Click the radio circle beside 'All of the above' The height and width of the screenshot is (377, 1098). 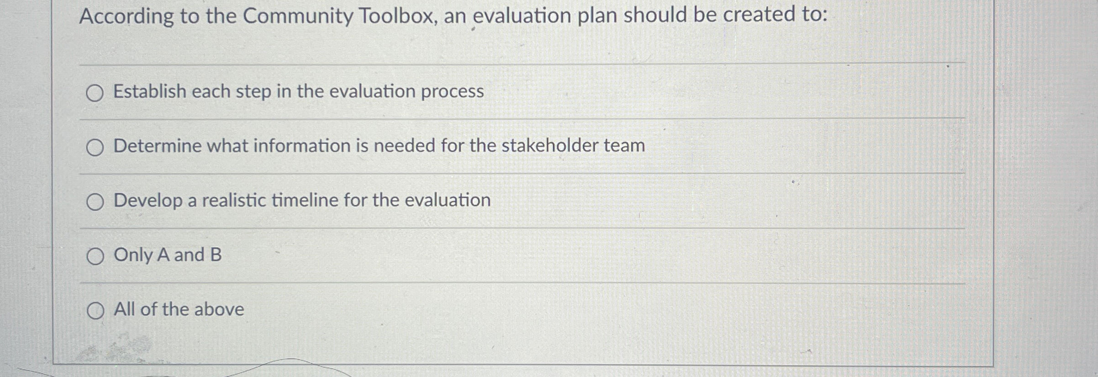click(x=95, y=310)
